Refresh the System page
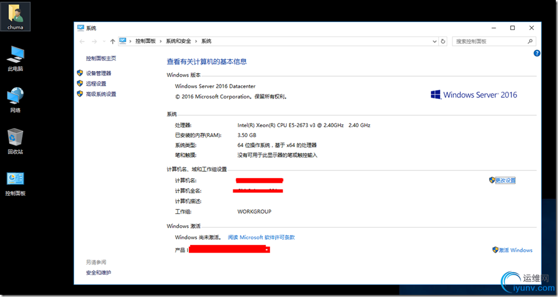 pyautogui.click(x=443, y=42)
